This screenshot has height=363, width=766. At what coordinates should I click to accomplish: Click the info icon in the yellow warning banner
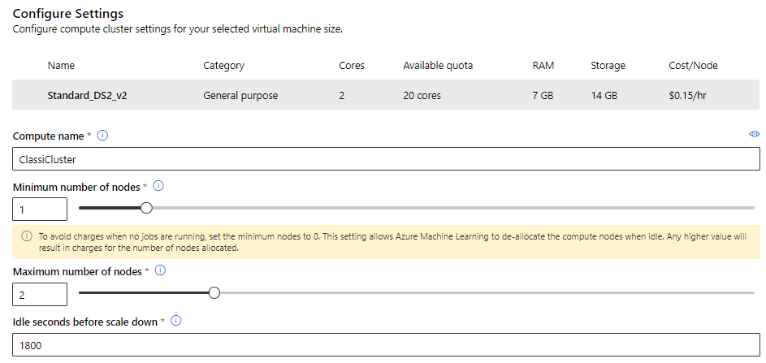click(26, 238)
